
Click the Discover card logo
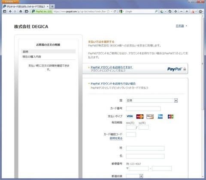coord(150,116)
